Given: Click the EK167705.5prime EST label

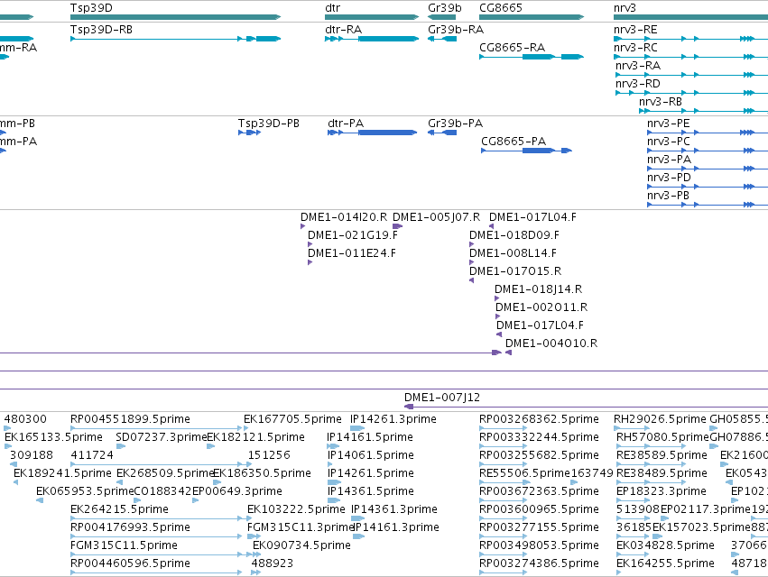Looking at the screenshot, I should click(x=293, y=419).
